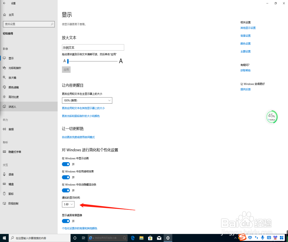Open 高对比度 in the sidebar
This screenshot has width=288, height=242.
click(29, 97)
